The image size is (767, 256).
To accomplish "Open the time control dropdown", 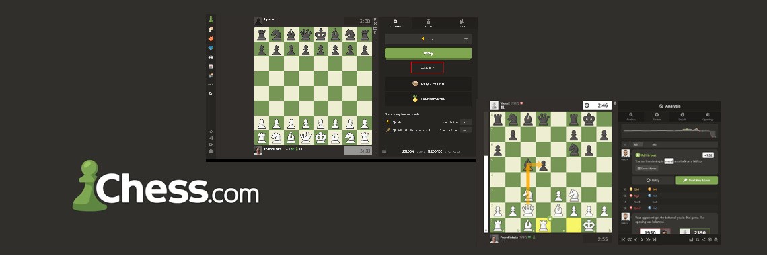I will pos(428,38).
